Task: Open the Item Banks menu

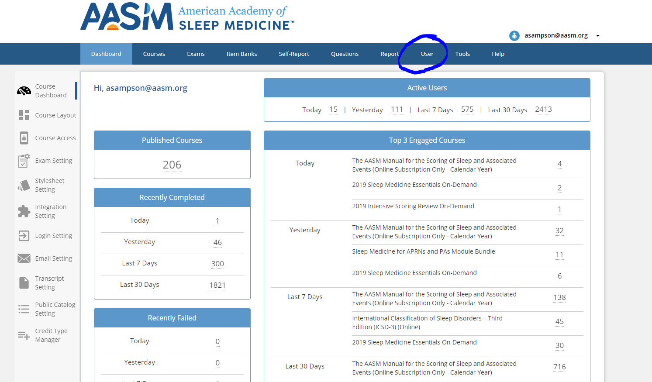Action: tap(242, 54)
